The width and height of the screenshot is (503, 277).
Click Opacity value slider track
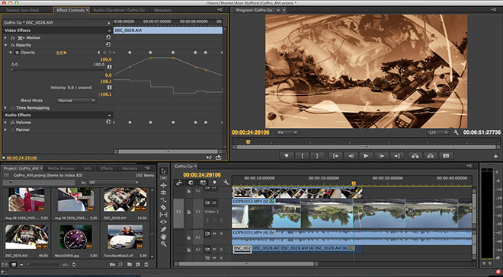(x=58, y=69)
